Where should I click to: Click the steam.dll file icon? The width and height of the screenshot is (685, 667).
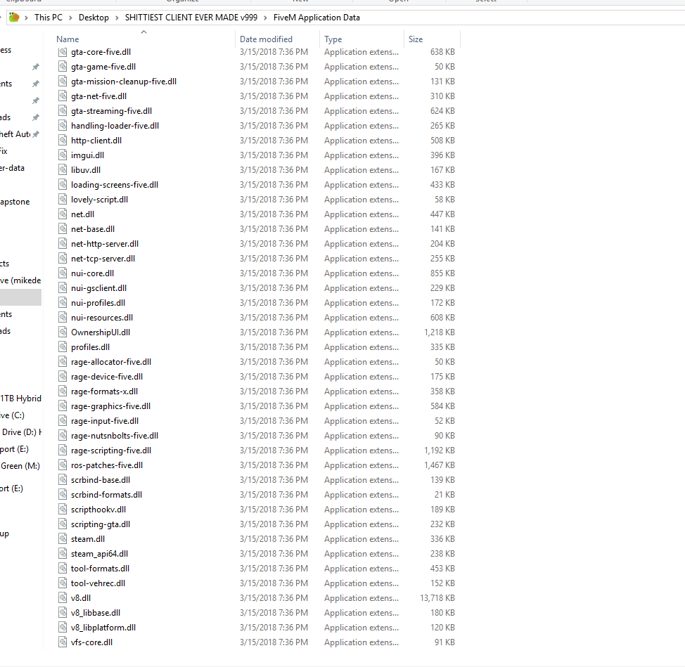click(x=63, y=538)
